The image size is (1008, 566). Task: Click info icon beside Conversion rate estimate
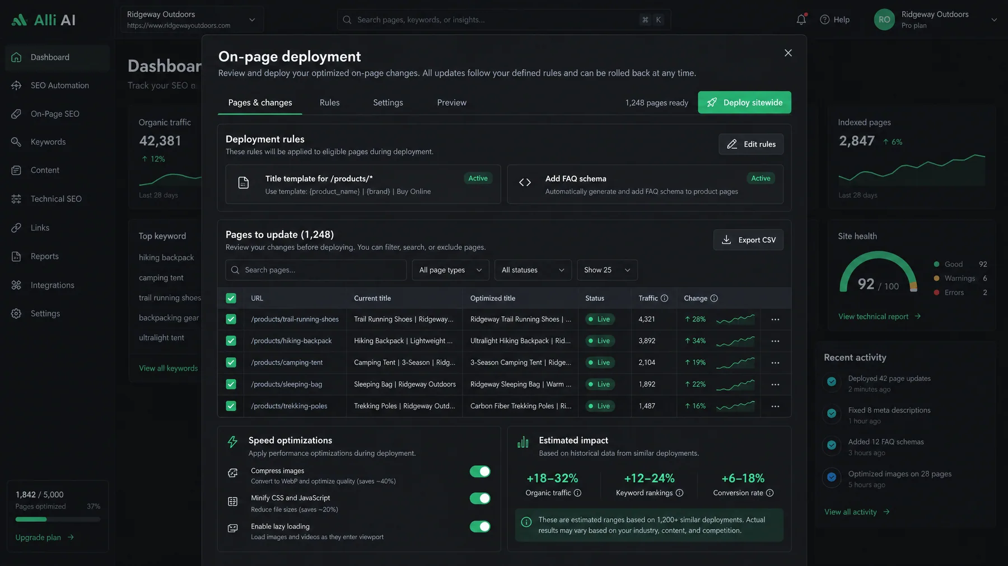(769, 493)
